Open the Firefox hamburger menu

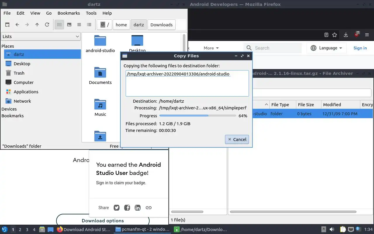[x=367, y=35]
